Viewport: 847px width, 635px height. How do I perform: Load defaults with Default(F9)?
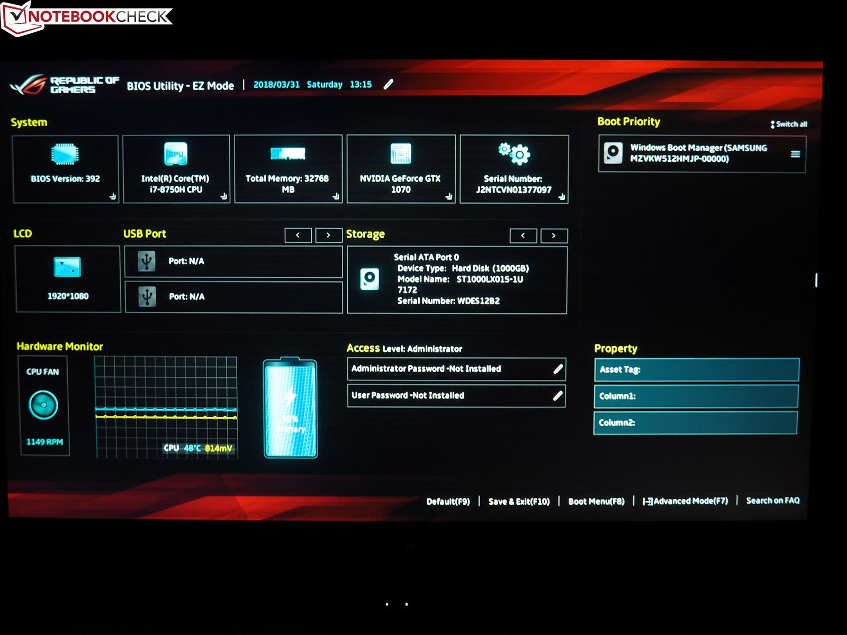448,502
